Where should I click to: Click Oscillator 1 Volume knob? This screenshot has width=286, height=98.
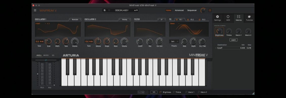click(75, 42)
